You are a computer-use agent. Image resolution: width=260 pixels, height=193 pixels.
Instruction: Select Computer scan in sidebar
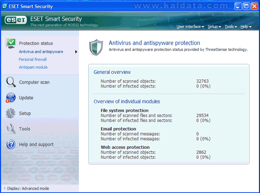click(x=34, y=82)
